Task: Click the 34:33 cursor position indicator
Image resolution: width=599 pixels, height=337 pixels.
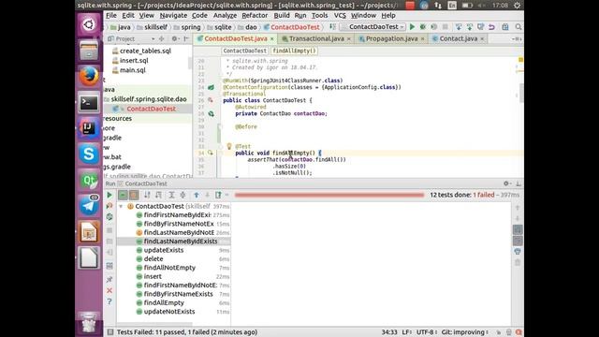Action: click(389, 332)
